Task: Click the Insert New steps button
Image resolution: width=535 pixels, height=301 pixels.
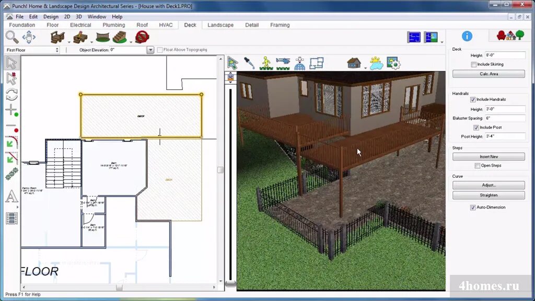Action: tap(489, 157)
